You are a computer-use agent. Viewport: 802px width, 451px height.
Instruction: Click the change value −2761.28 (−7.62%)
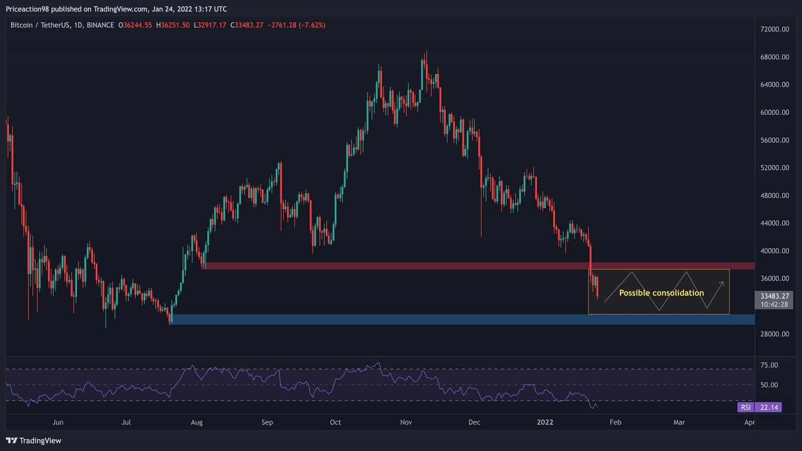[296, 25]
